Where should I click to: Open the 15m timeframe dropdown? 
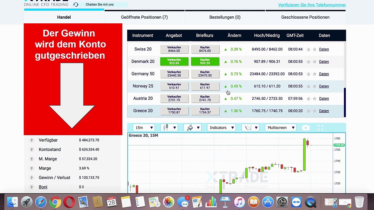coord(143,128)
